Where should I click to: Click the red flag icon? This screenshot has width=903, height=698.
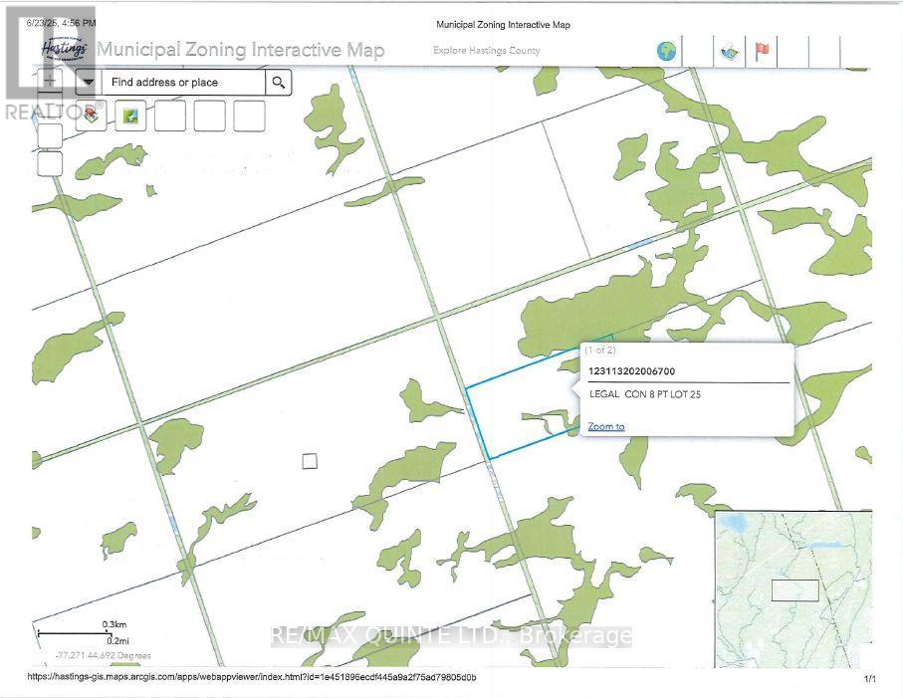(764, 52)
